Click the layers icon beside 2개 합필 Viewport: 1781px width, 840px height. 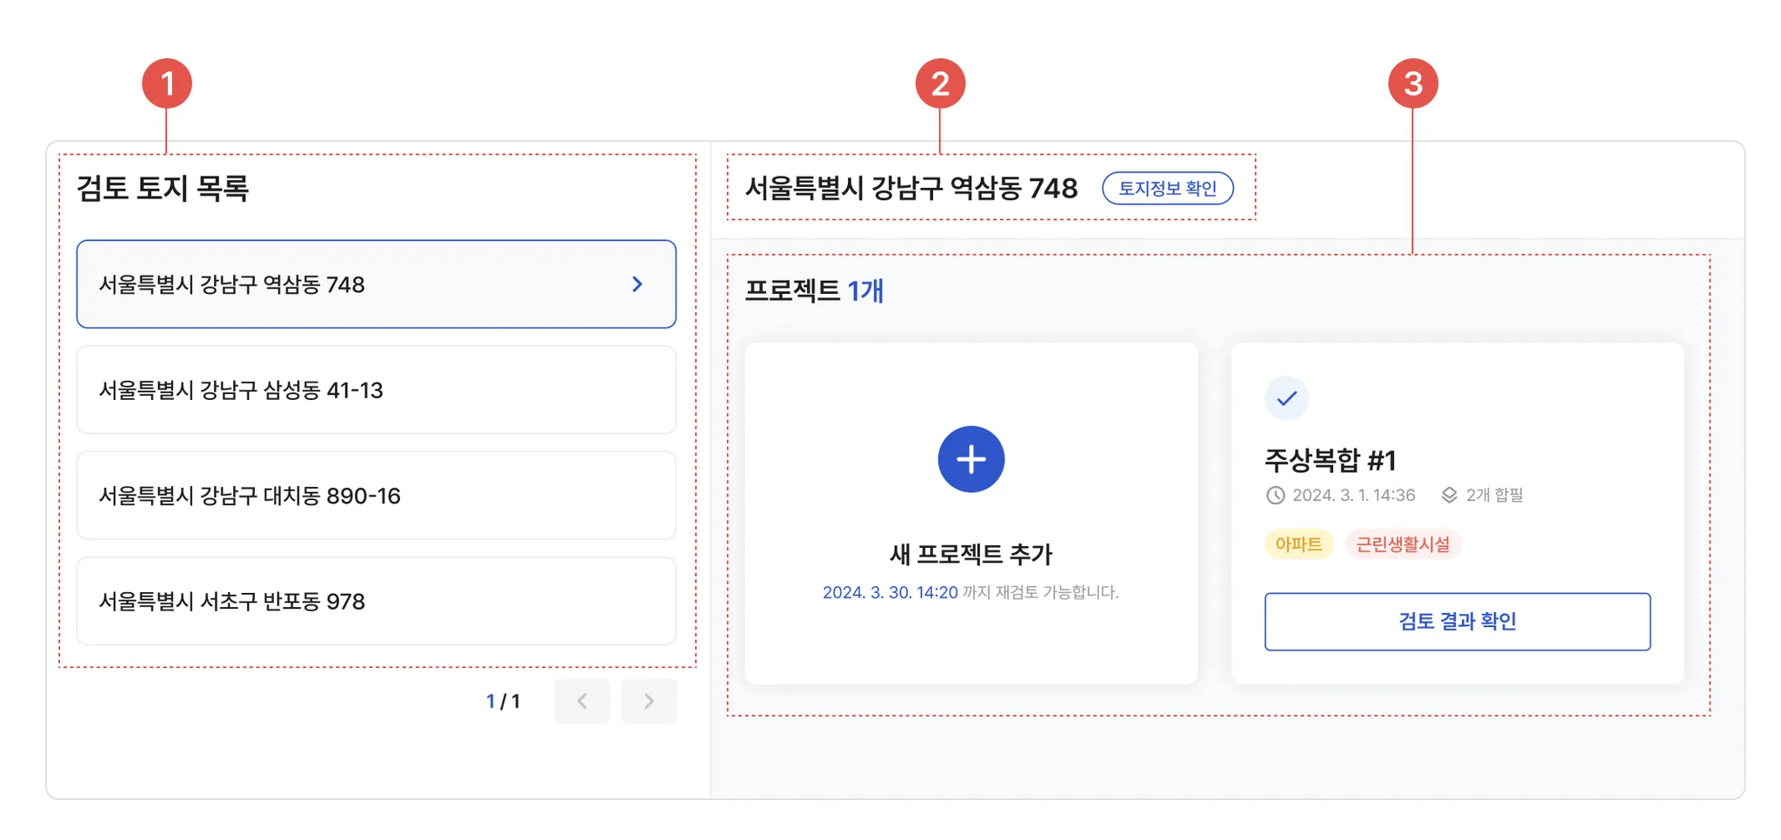pyautogui.click(x=1449, y=496)
